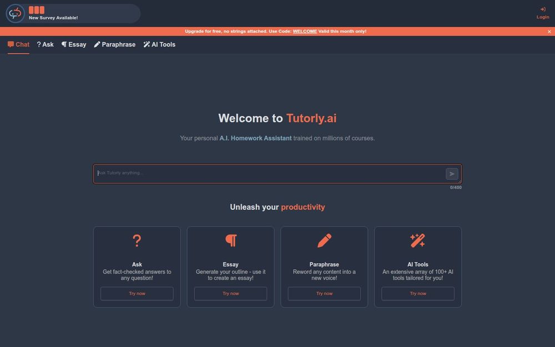Close the orange promo banner
The height and width of the screenshot is (347, 555).
[x=549, y=32]
